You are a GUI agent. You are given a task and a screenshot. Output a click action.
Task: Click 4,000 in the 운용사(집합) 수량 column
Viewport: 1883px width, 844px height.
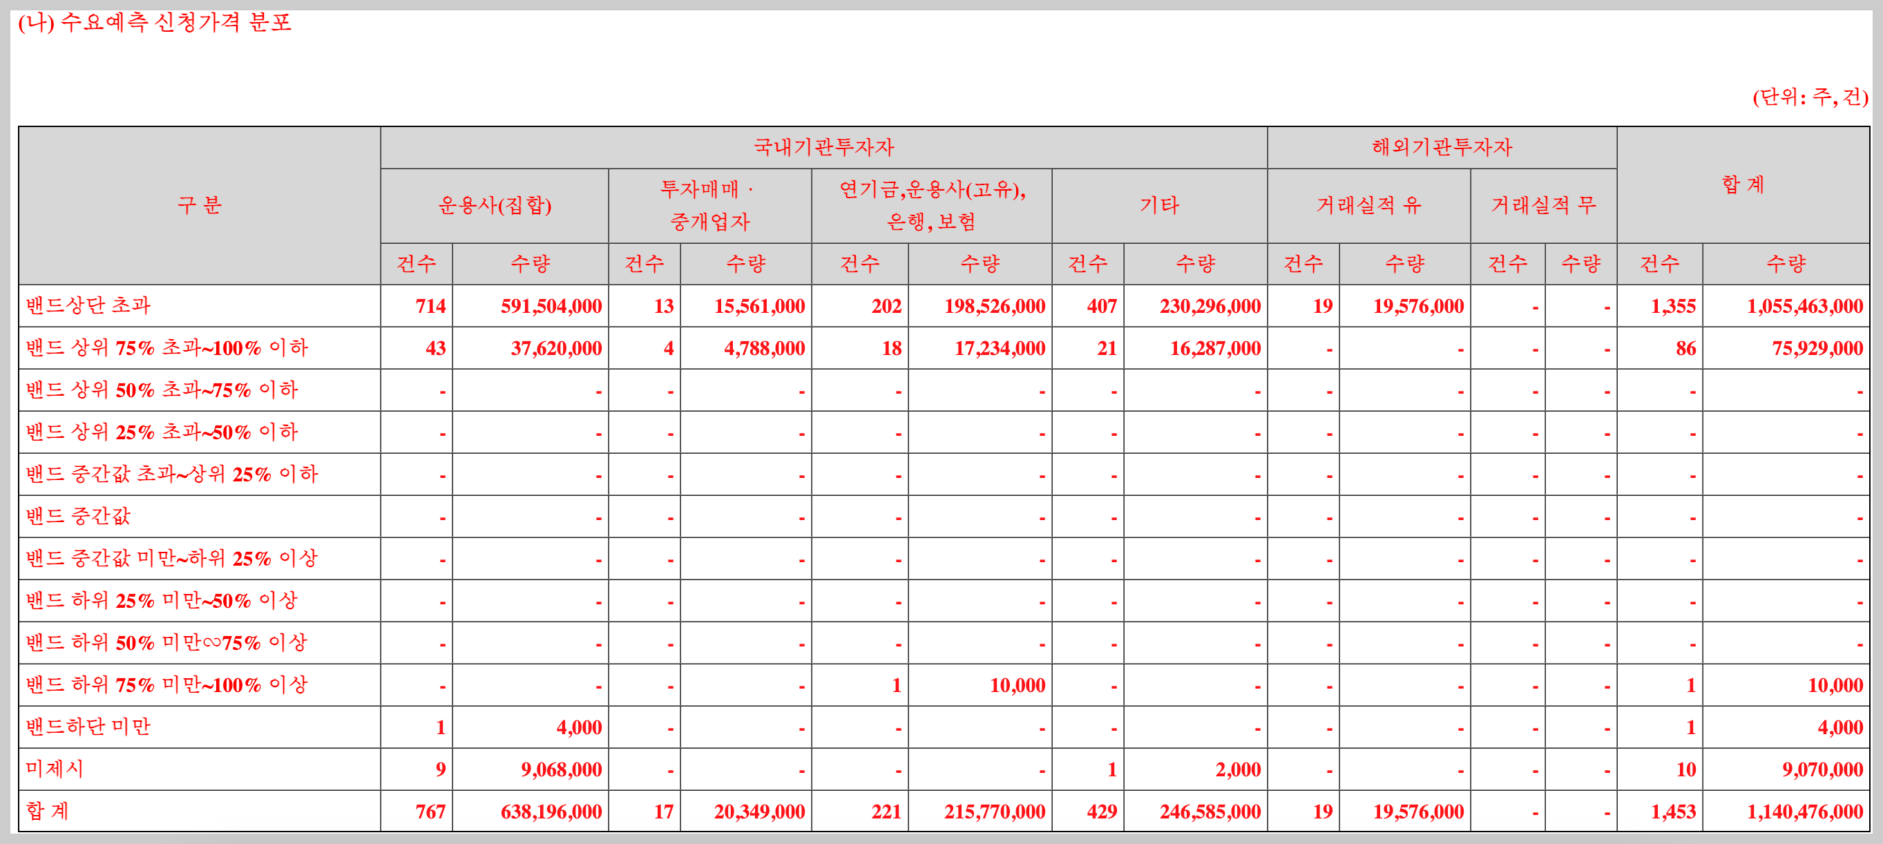[x=579, y=728]
